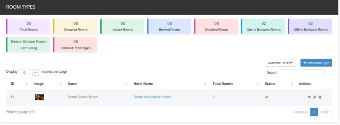Add a new room type
The height and width of the screenshot is (125, 340).
point(316,63)
